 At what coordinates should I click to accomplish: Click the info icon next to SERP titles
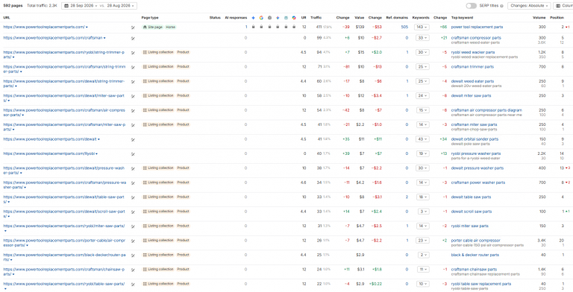(x=501, y=6)
